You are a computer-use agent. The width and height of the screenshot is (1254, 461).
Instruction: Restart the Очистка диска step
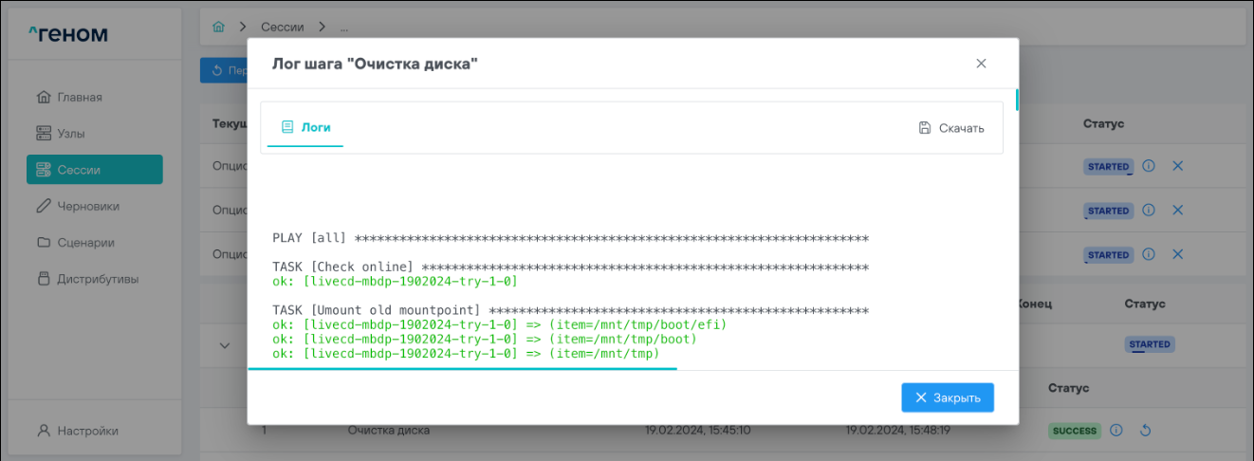click(x=1145, y=431)
